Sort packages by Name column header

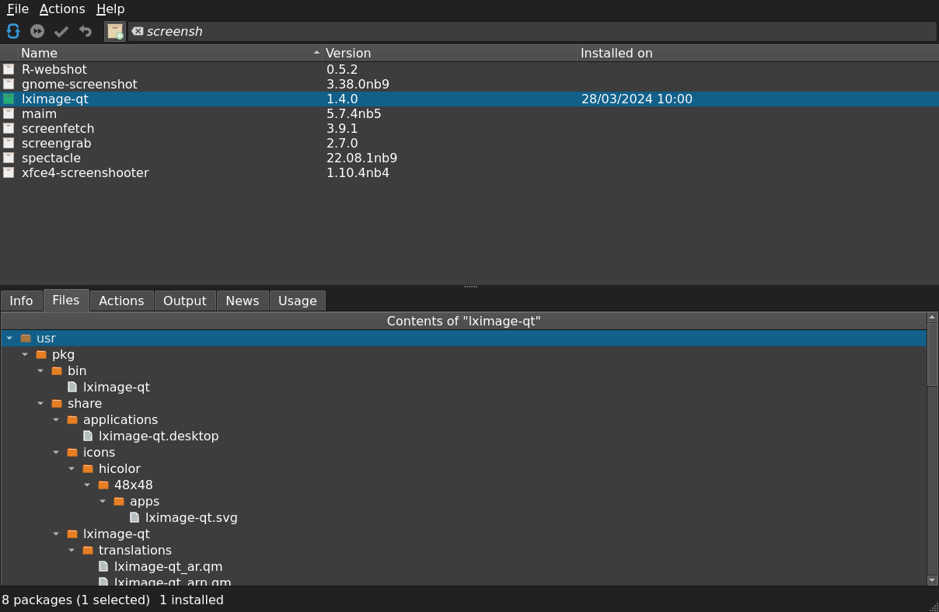click(170, 53)
